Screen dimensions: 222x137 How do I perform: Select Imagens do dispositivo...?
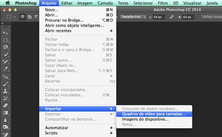coord(154,119)
